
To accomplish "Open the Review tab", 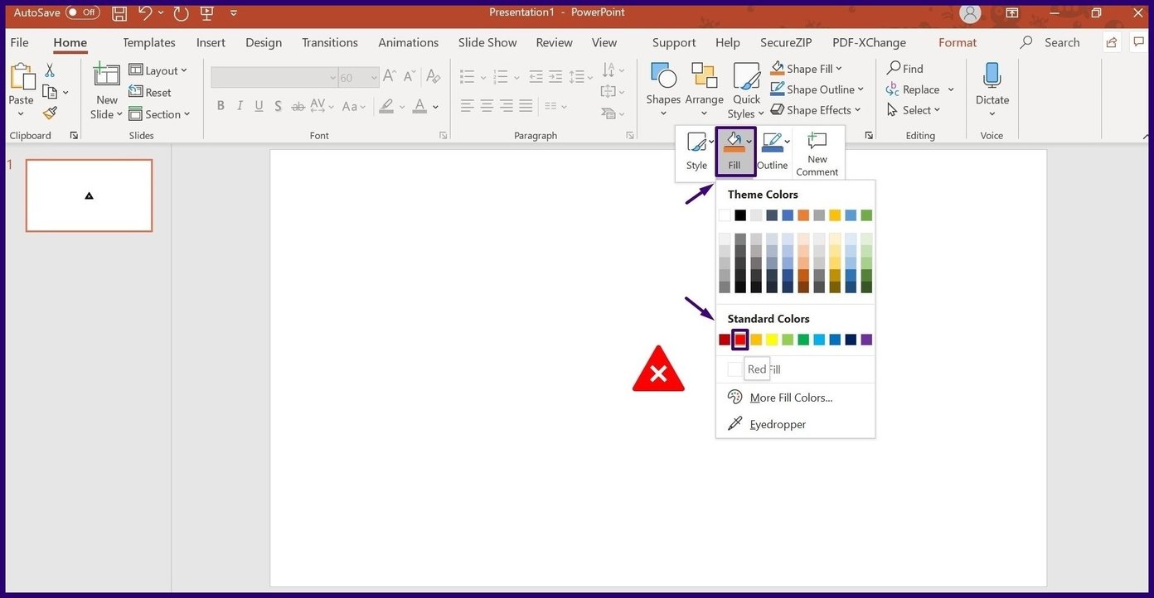I will [554, 42].
